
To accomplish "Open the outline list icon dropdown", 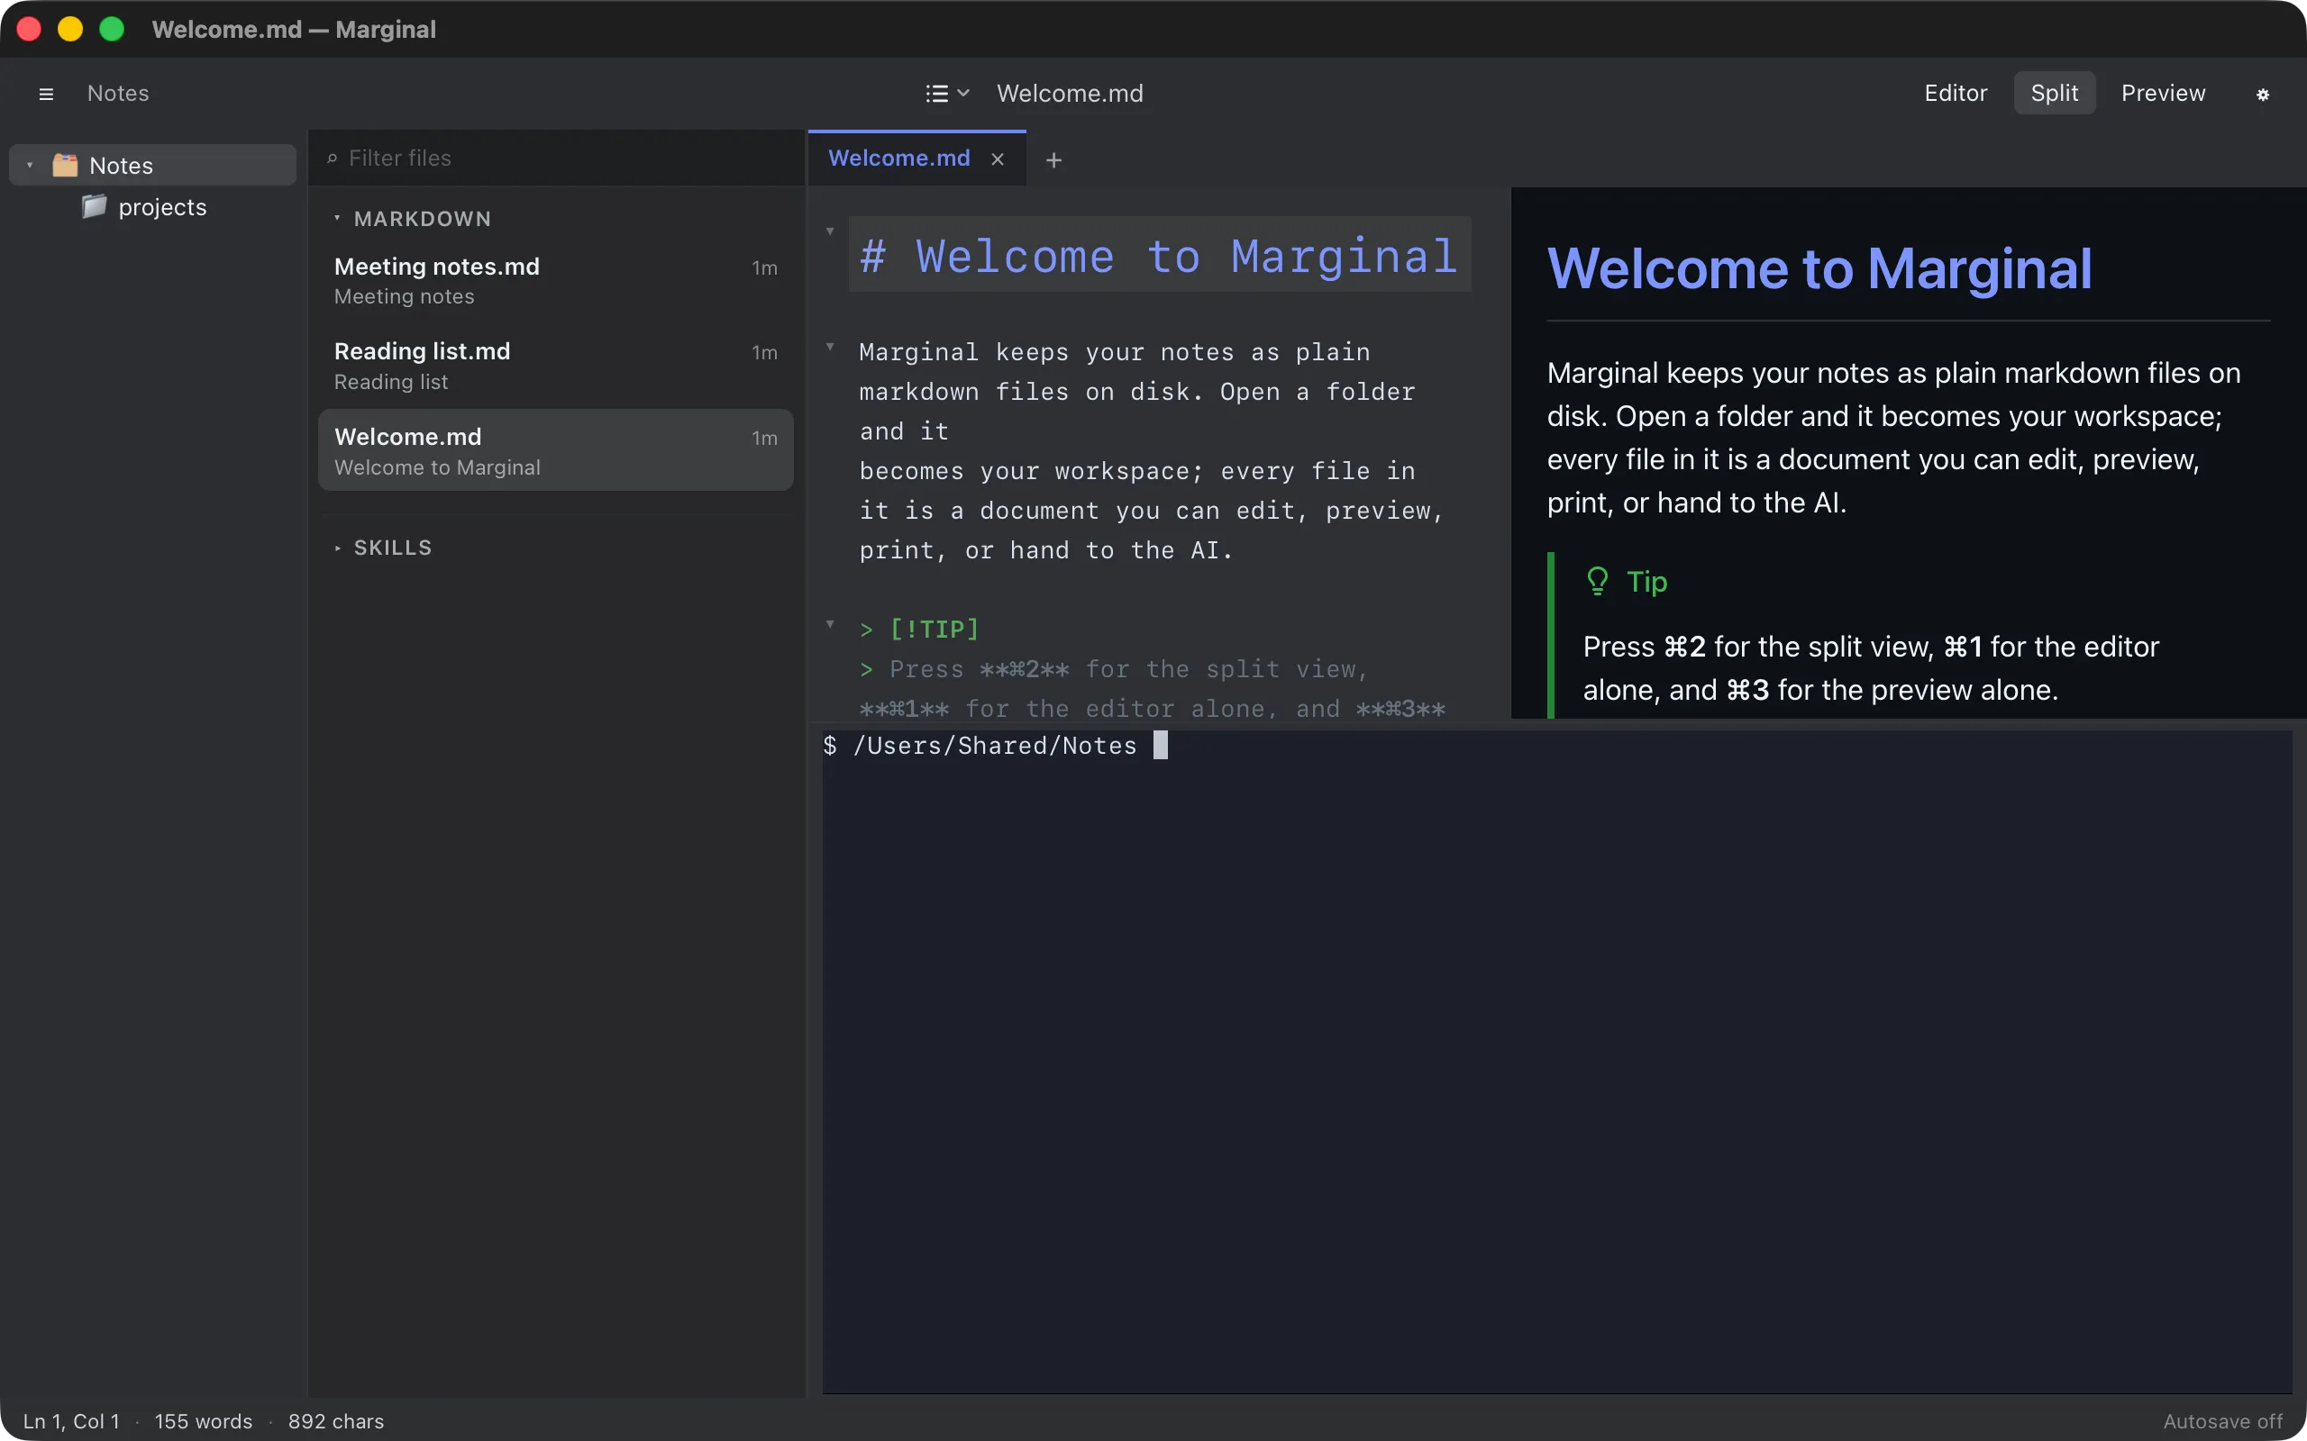I will click(x=948, y=94).
